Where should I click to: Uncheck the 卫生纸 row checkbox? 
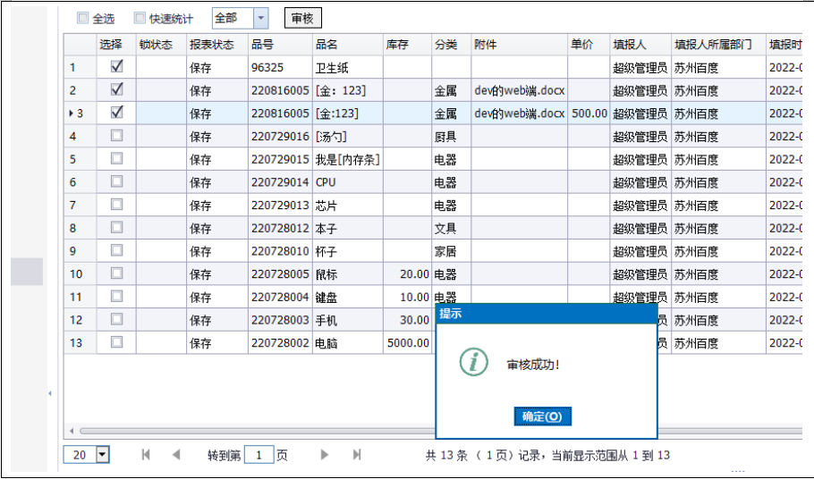coord(116,67)
